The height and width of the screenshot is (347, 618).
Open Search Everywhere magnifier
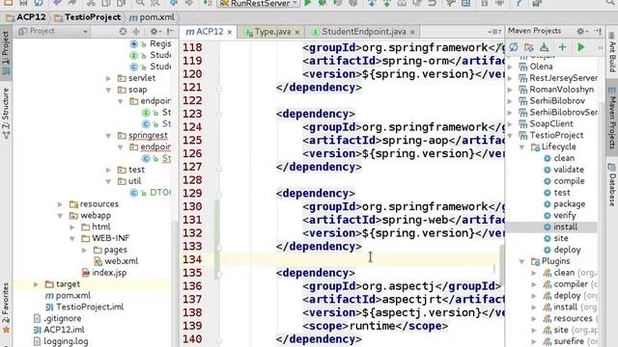click(x=610, y=3)
